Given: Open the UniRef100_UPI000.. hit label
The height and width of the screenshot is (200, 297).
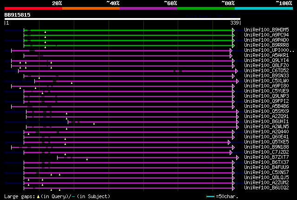Looking at the screenshot, I should [x=269, y=50].
